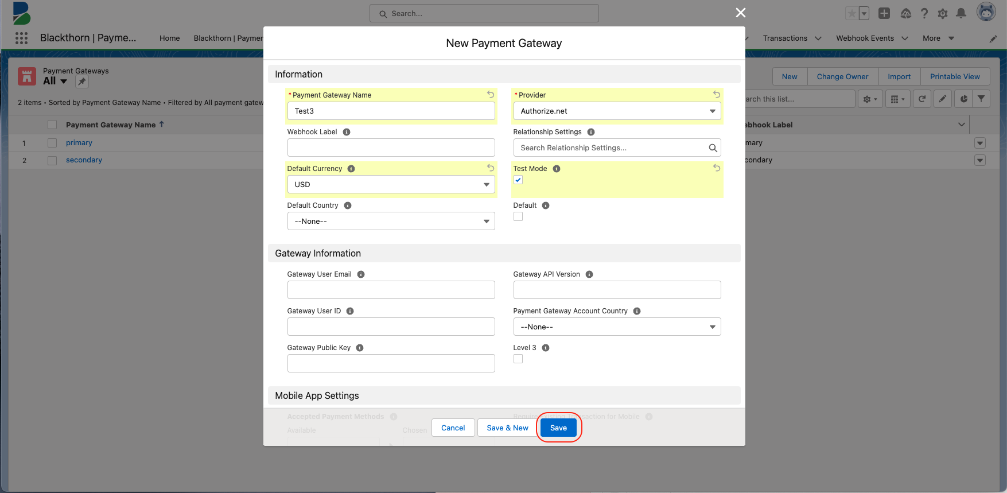Open the primary payment gateway link
This screenshot has height=493, width=1007.
[x=79, y=143]
